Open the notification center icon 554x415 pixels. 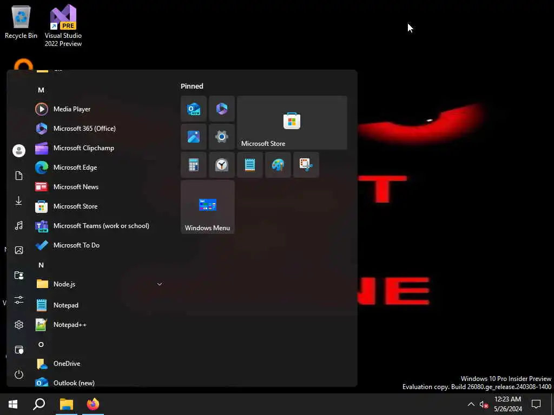click(x=536, y=404)
